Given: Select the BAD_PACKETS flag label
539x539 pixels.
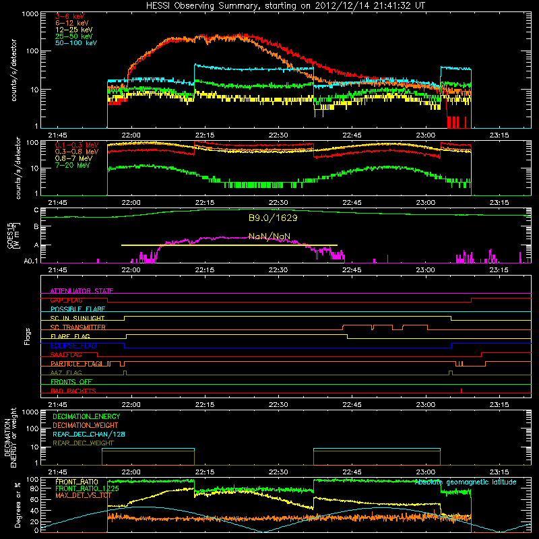Looking at the screenshot, I should point(73,391).
